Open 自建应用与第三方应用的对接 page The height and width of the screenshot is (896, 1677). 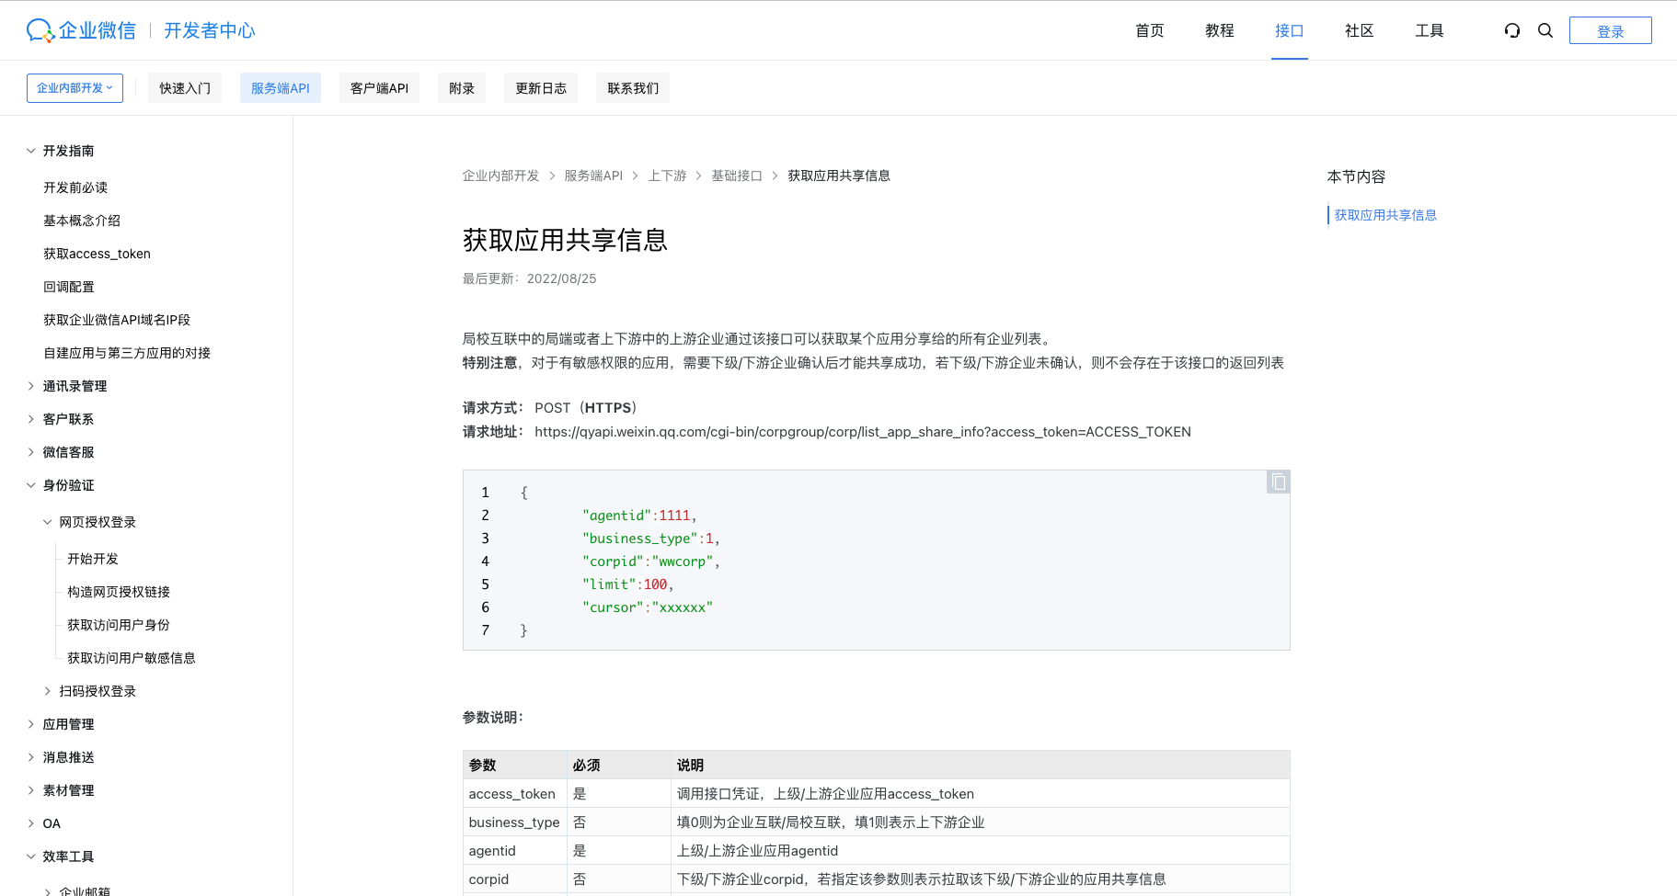(x=127, y=353)
